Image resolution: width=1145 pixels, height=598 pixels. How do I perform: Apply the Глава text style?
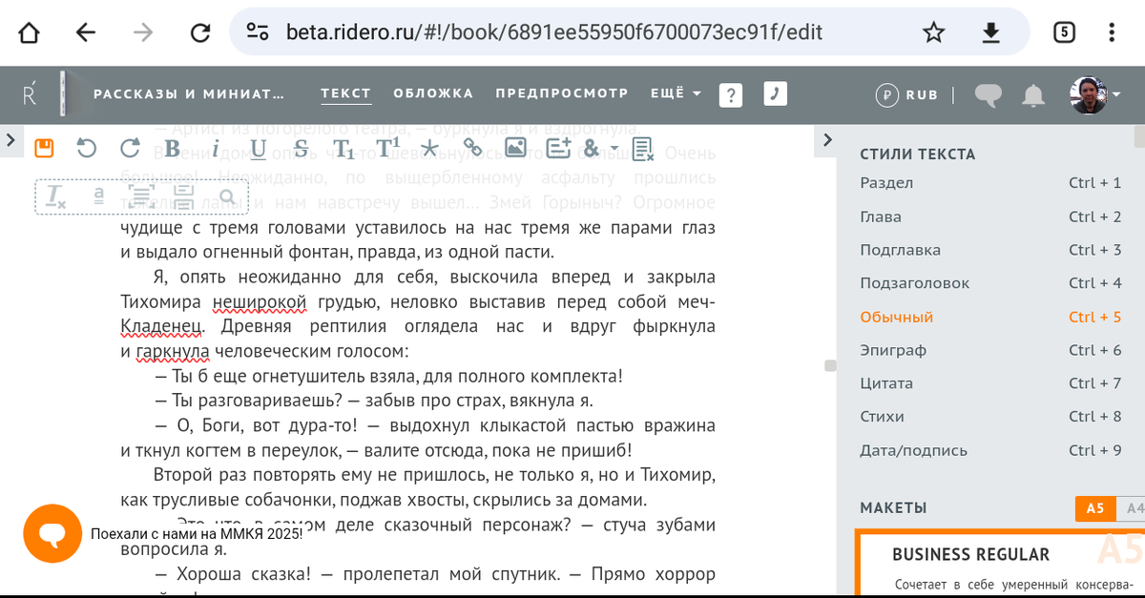(990, 217)
